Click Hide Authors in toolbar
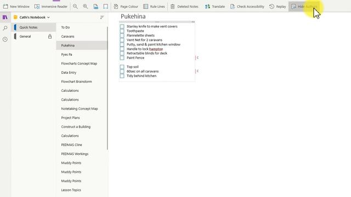The width and height of the screenshot is (351, 197). tap(304, 7)
